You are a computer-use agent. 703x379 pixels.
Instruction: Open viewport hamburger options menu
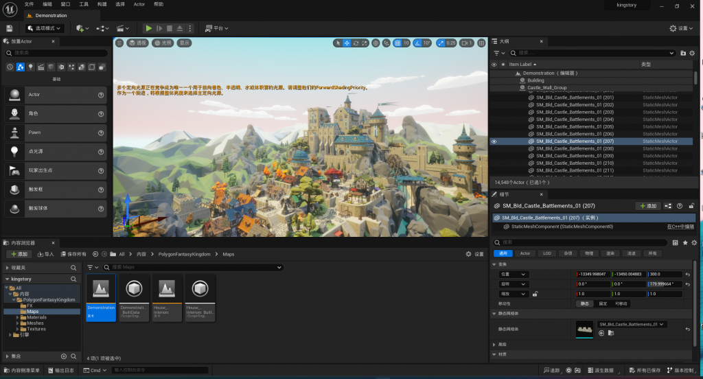[119, 43]
